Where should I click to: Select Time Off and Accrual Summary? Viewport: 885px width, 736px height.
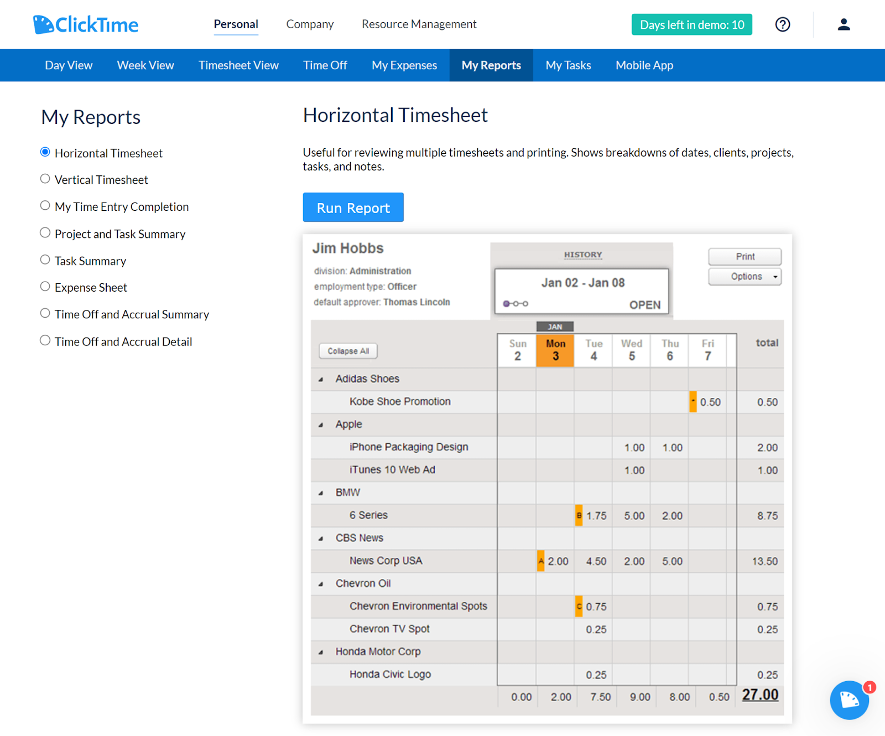pyautogui.click(x=45, y=313)
